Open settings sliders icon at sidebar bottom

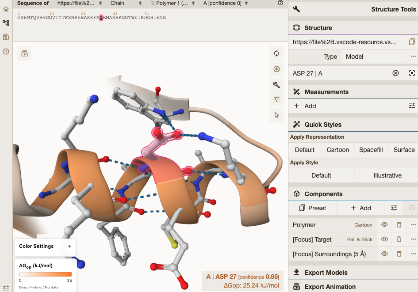[x=6, y=288]
